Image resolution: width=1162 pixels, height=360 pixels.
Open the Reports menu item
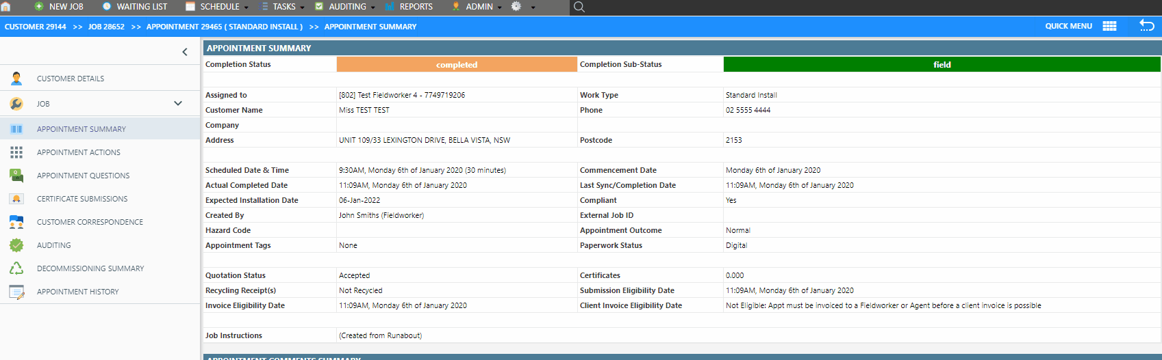click(416, 7)
